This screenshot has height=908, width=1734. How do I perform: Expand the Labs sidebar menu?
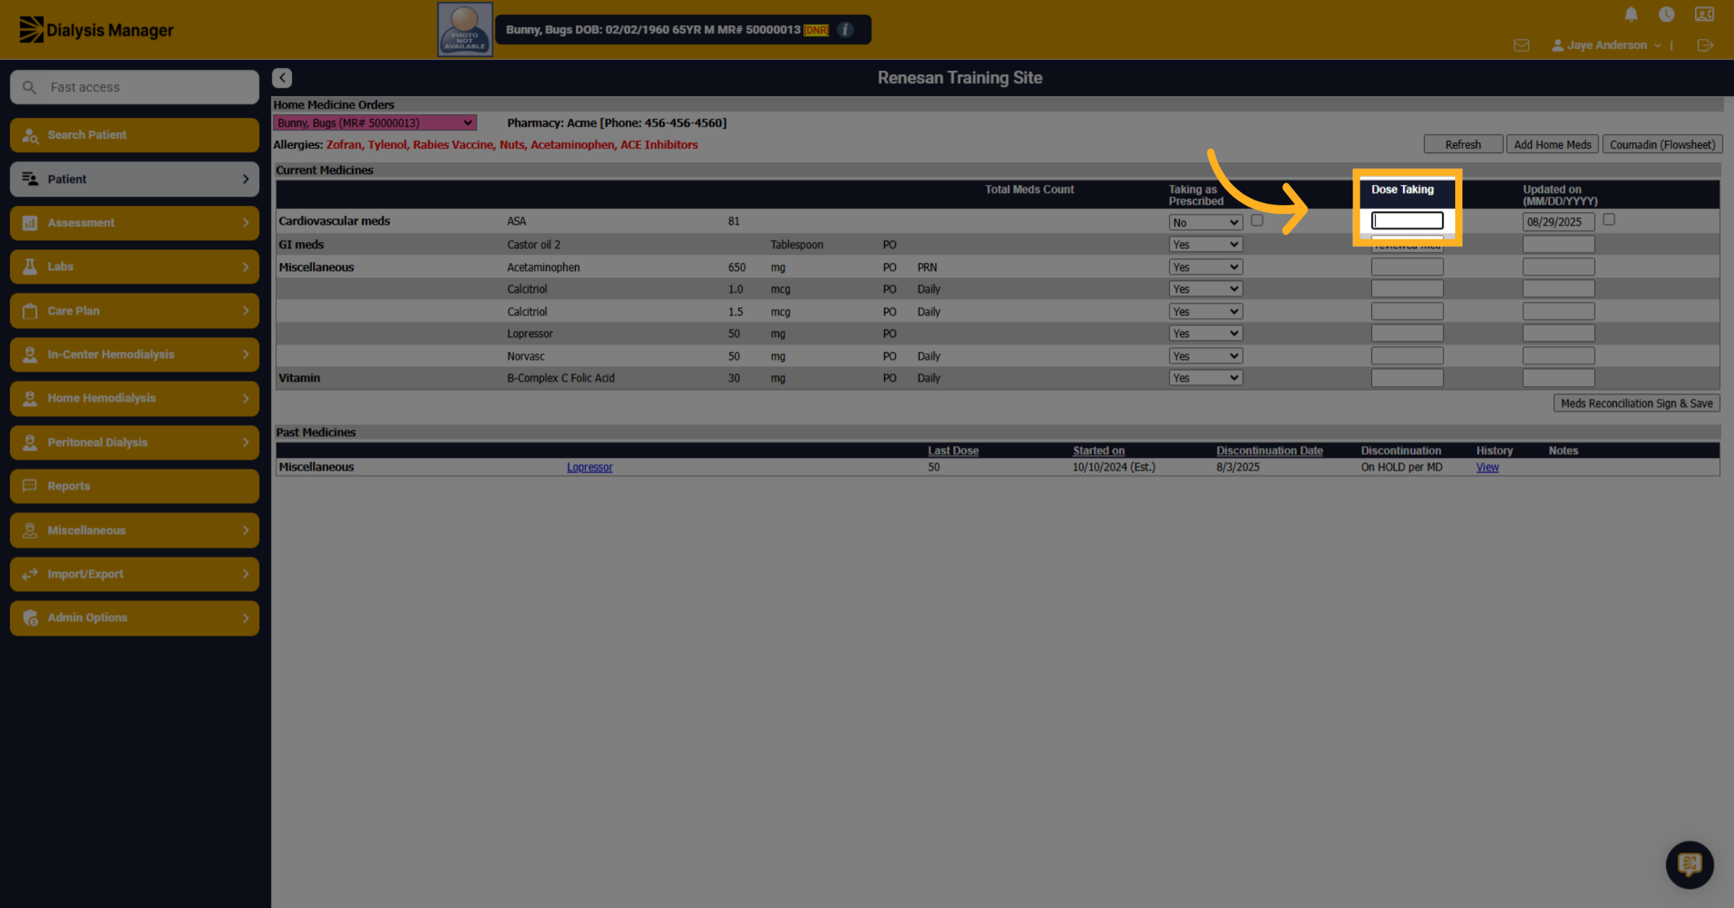click(x=134, y=267)
